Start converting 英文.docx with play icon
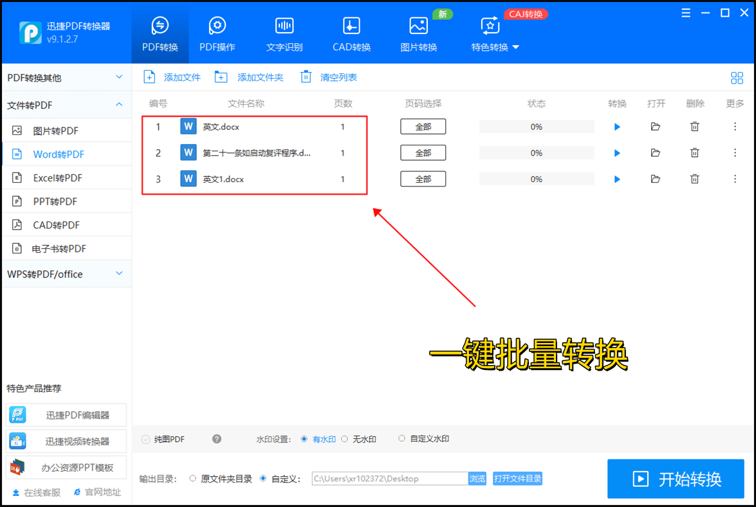This screenshot has height=507, width=756. click(617, 127)
